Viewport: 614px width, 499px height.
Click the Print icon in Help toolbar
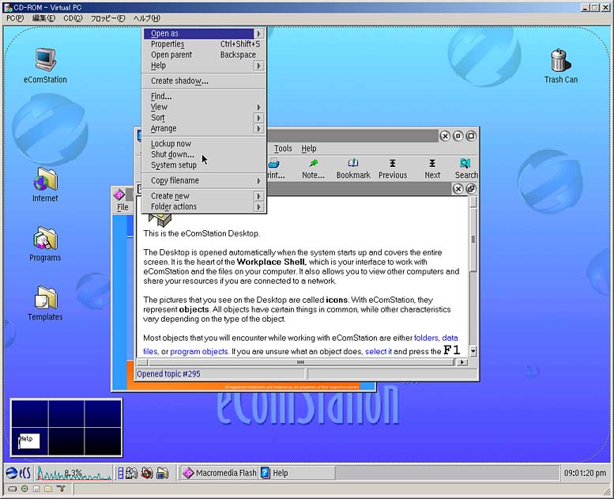tap(273, 163)
